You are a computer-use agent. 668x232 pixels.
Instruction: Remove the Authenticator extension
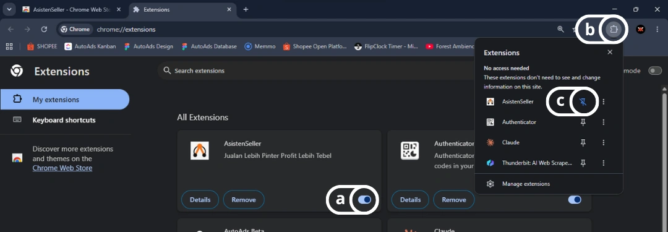[x=454, y=200]
